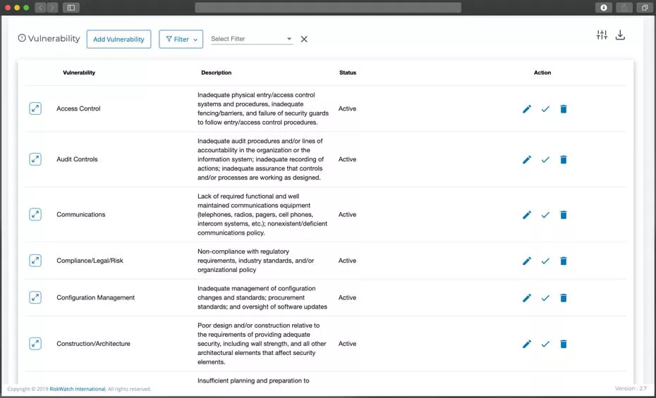Click the browser forward arrow
The height and width of the screenshot is (398, 656).
[x=52, y=8]
